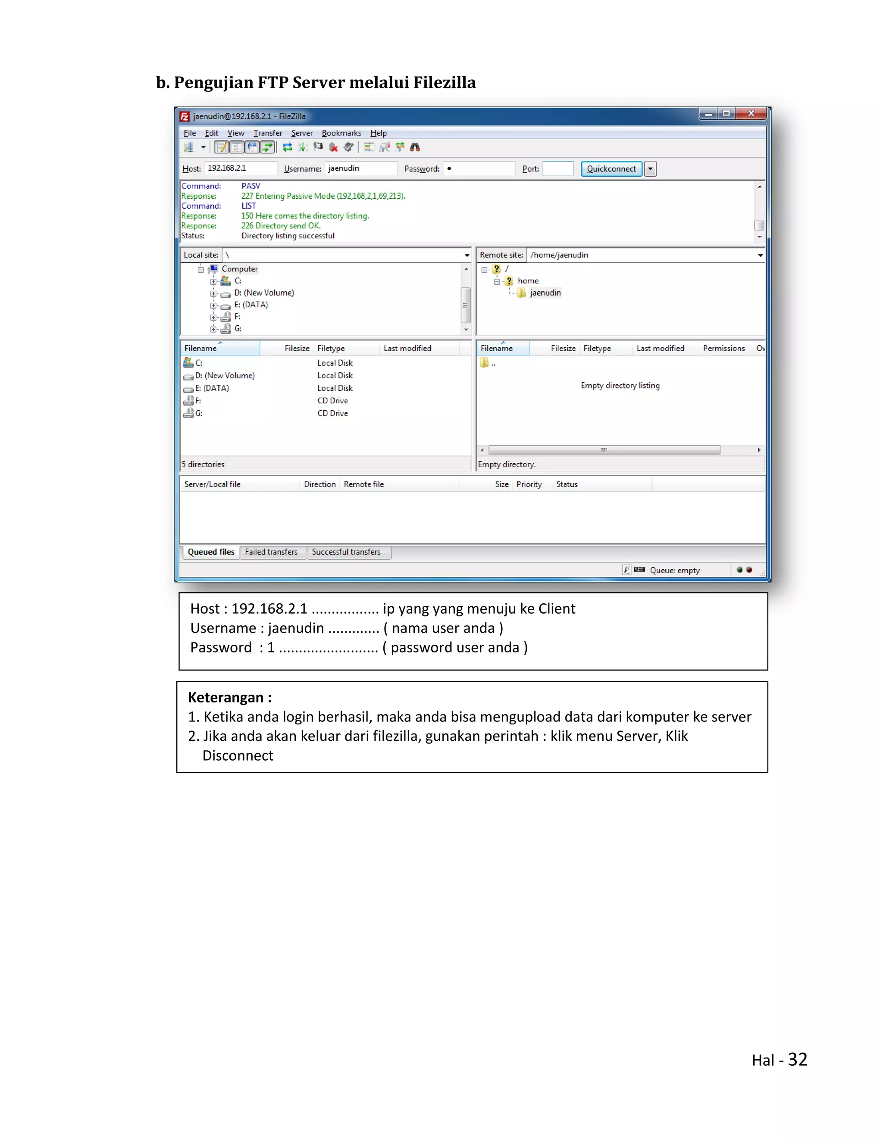Screen dimensions: 883x1142
Task: Open the Edit menu
Action: tap(211, 133)
